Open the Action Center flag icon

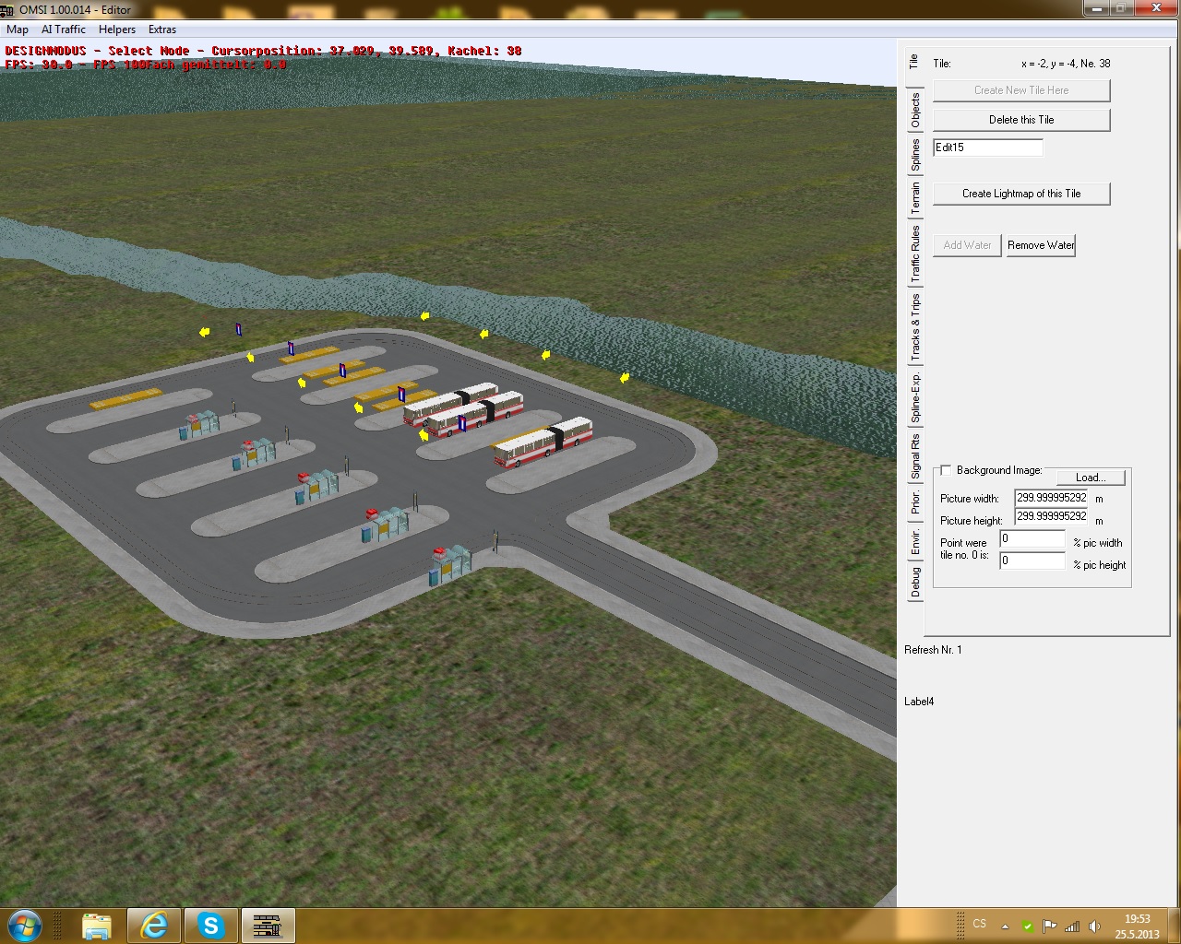click(1049, 926)
